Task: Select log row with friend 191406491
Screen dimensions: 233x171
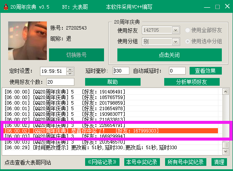Action: tap(110, 92)
